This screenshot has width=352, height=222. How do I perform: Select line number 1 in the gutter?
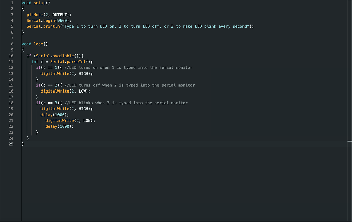point(12,3)
